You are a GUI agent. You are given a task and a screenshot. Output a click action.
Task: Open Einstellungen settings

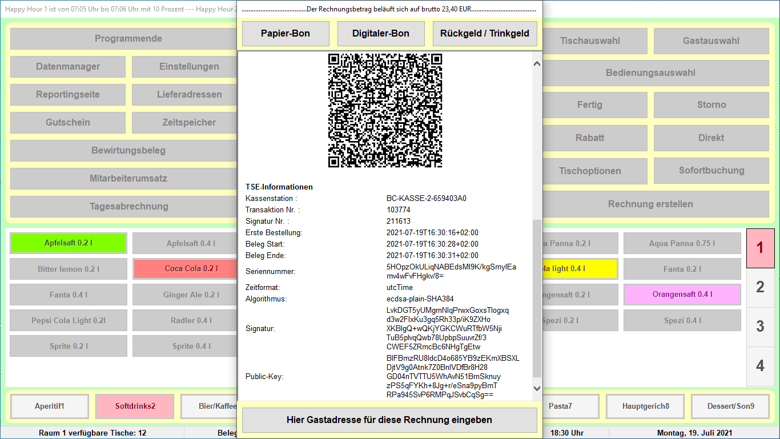click(x=184, y=67)
